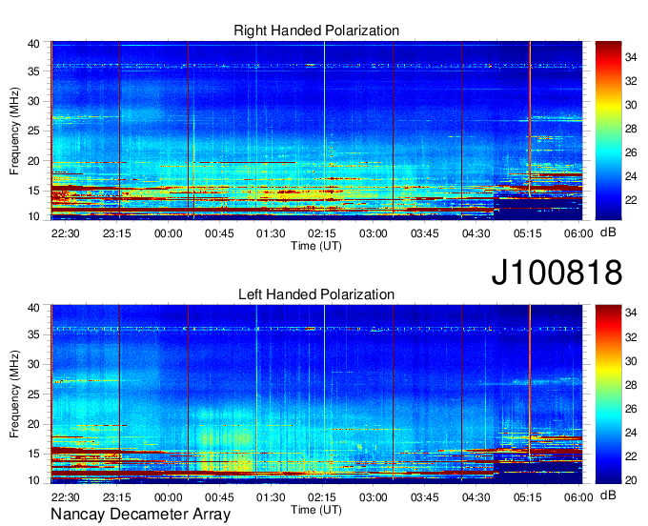
Task: Click 'Time (UT)' label under Left Handed plot
Action: (316, 510)
